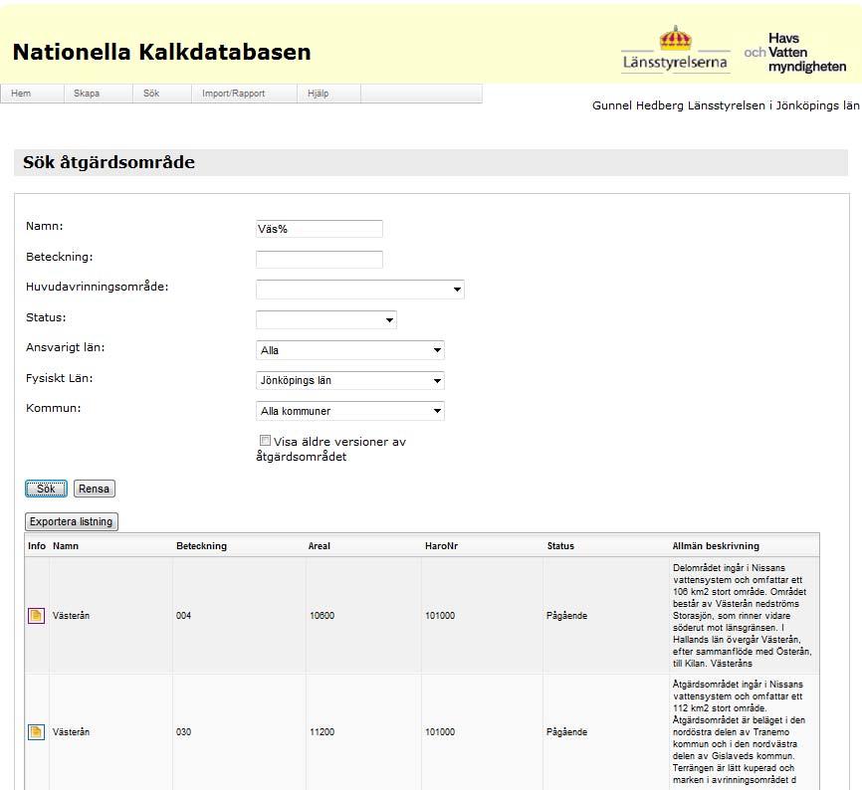The height and width of the screenshot is (790, 862).
Task: Click Areal value 11200
Action: pyautogui.click(x=322, y=731)
